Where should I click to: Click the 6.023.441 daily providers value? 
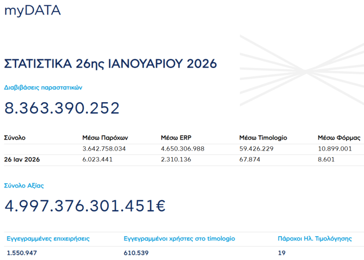coord(98,159)
